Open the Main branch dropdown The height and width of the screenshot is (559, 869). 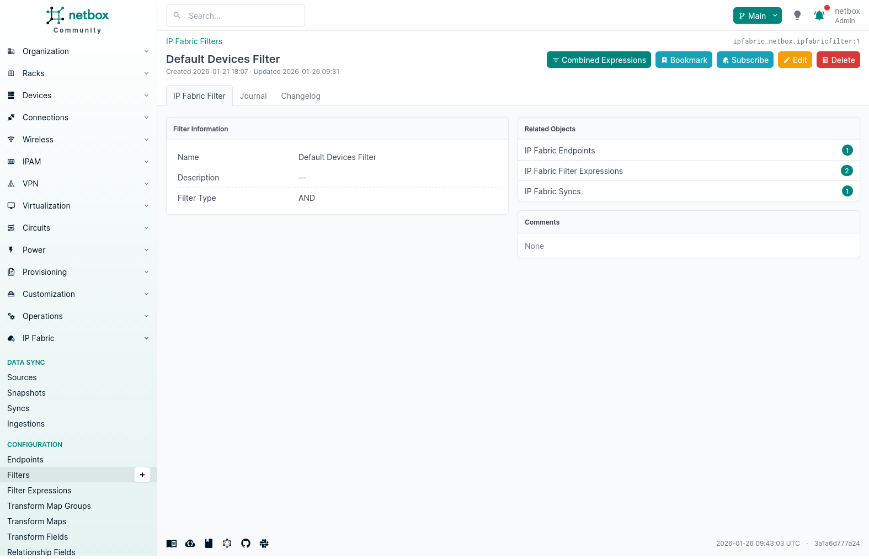click(x=757, y=15)
